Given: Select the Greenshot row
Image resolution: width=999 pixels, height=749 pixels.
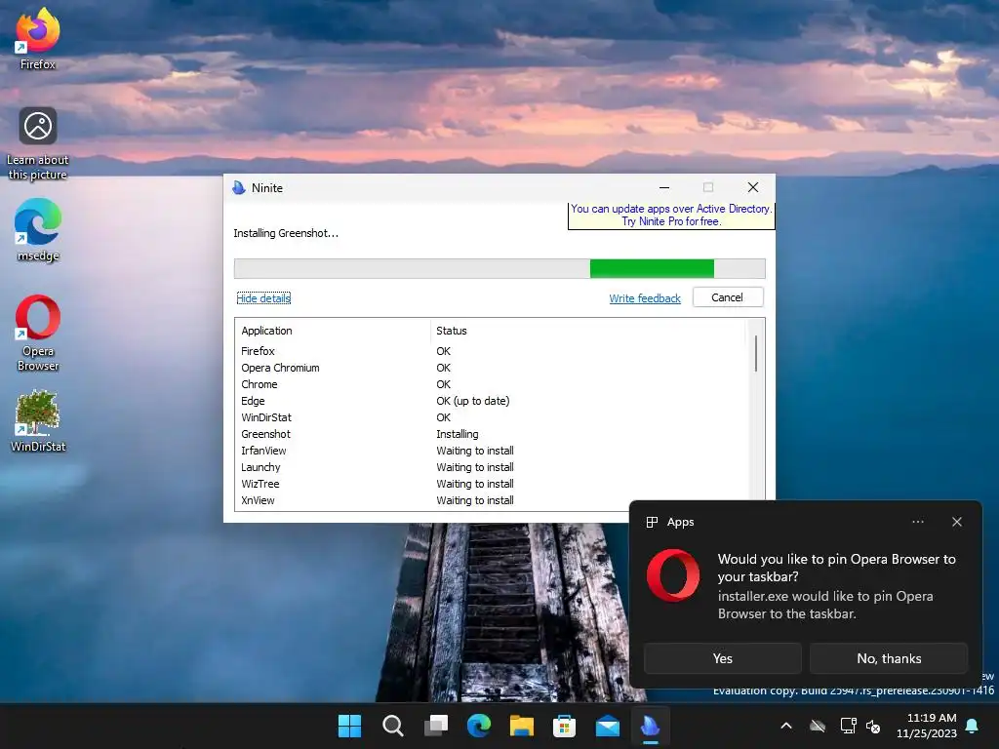Looking at the screenshot, I should coord(491,434).
